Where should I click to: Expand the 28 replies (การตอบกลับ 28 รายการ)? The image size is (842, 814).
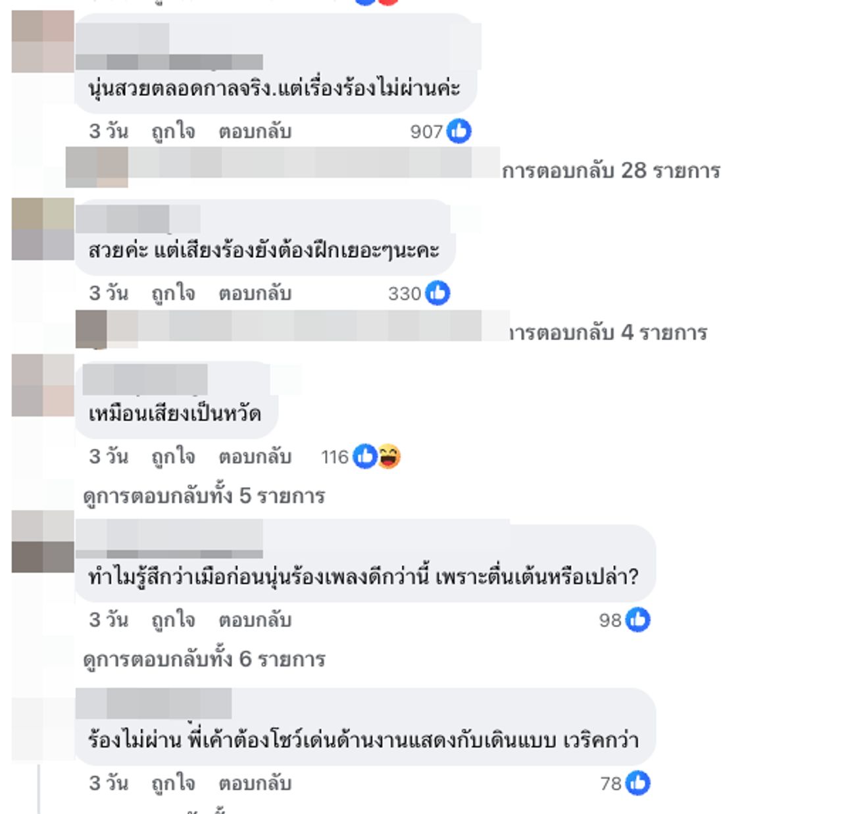coord(611,170)
